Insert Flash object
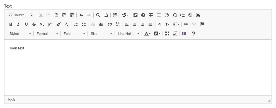This screenshot has height=108, width=276. coord(143,15)
